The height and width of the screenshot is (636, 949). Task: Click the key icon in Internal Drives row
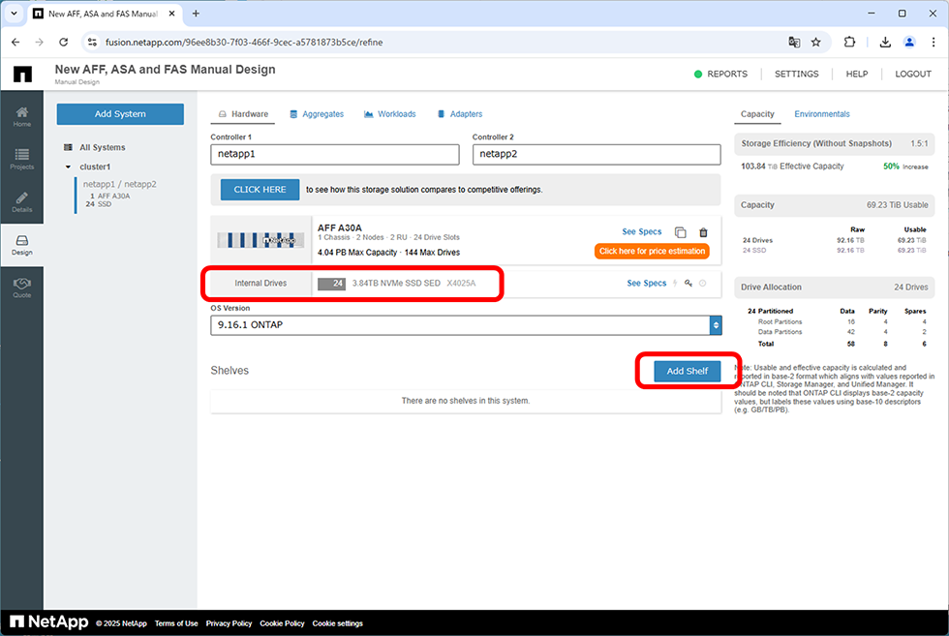(689, 284)
